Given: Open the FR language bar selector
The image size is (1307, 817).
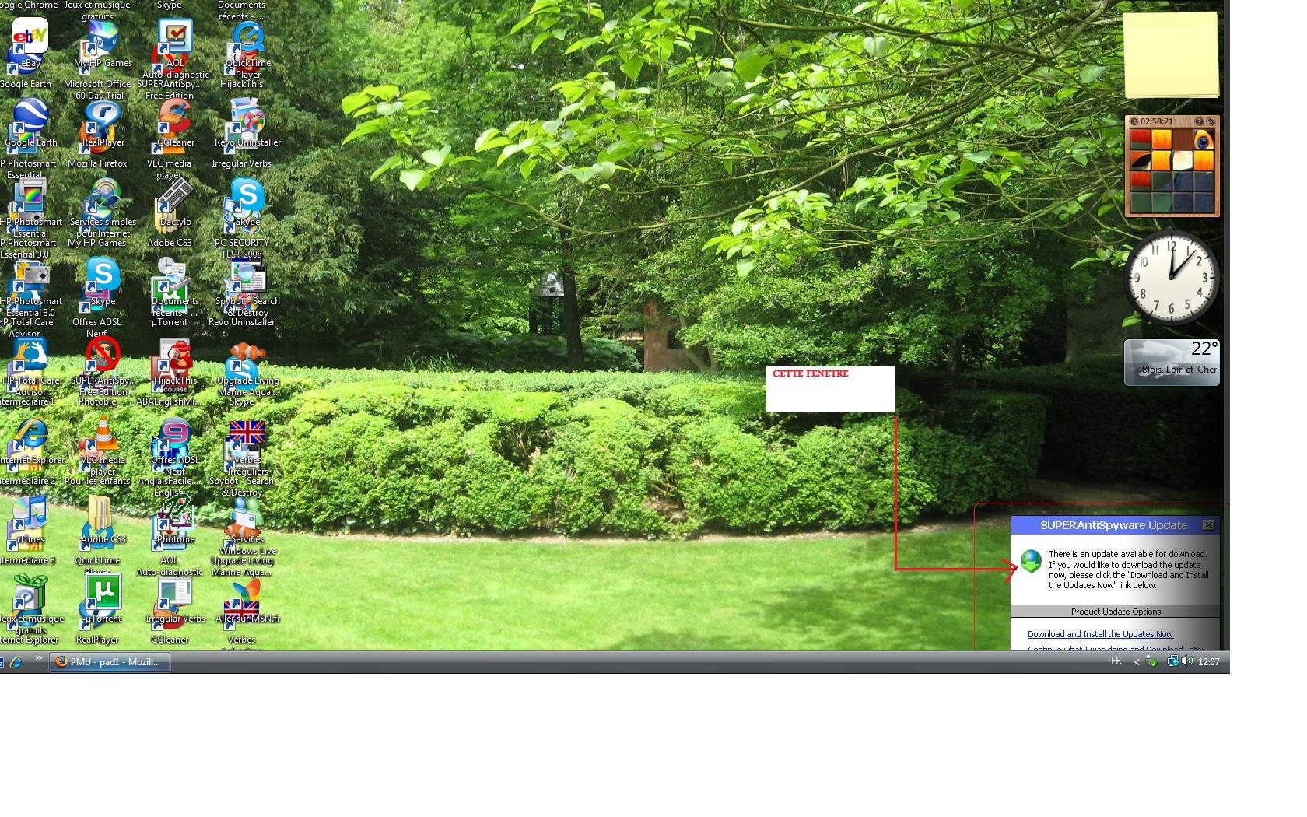Looking at the screenshot, I should 1116,661.
